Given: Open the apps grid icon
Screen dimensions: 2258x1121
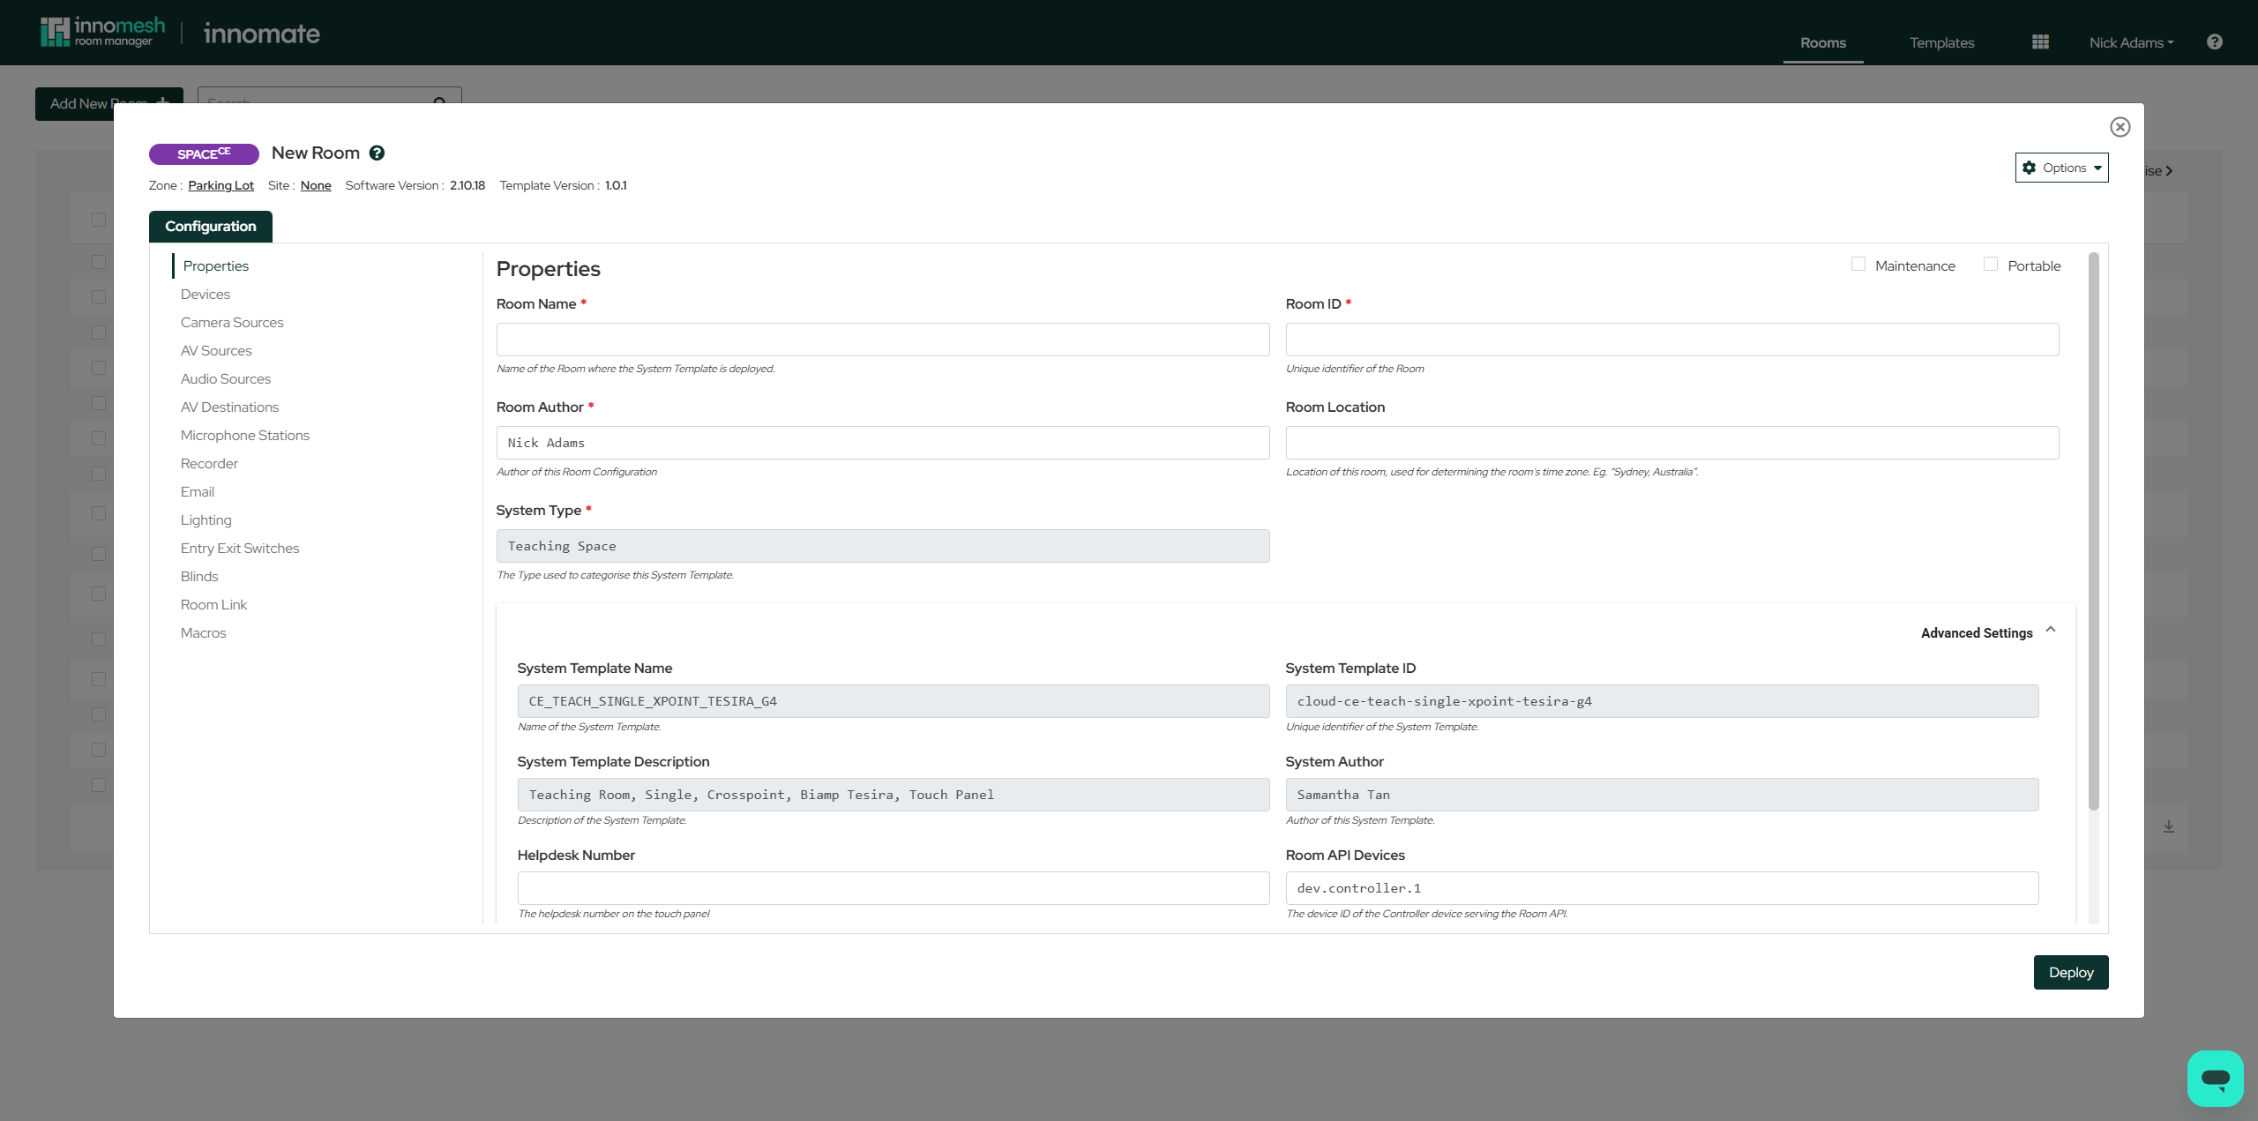Looking at the screenshot, I should click(x=2040, y=42).
